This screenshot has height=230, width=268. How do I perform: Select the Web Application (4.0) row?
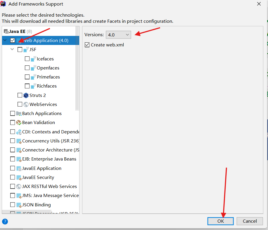point(41,41)
